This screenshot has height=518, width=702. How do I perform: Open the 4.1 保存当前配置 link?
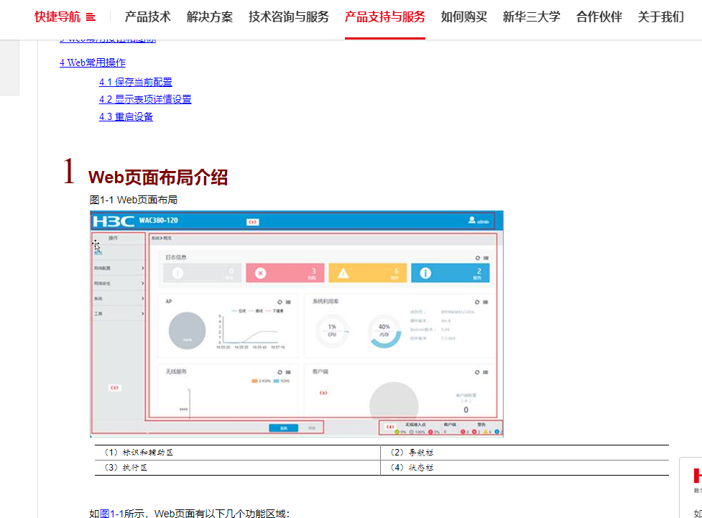click(x=136, y=82)
